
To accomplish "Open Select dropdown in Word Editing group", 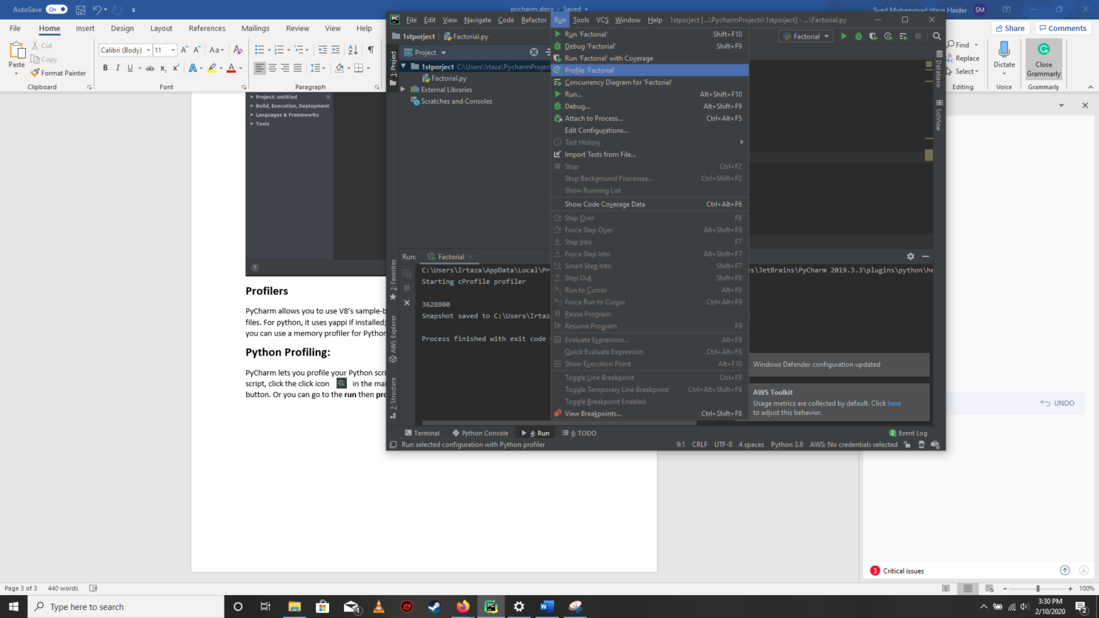I will pyautogui.click(x=963, y=72).
